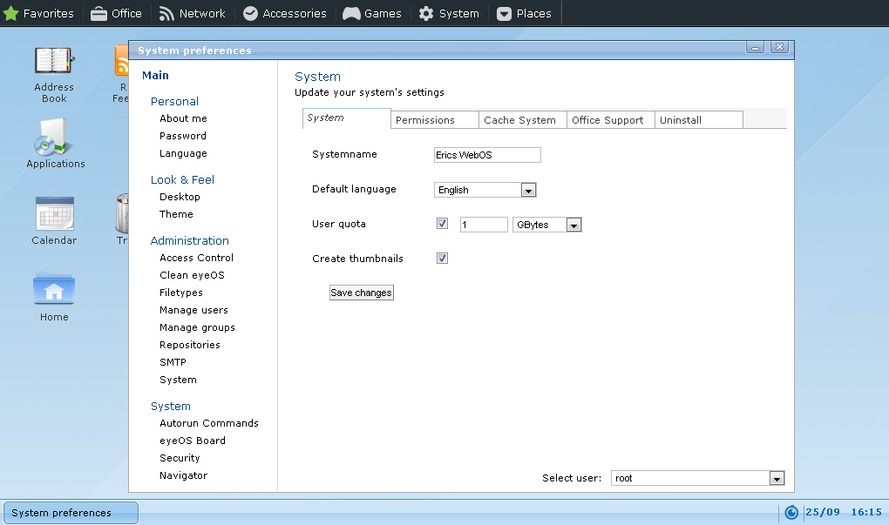Open the Office menu in the top bar
This screenshot has height=525, width=889.
[x=116, y=13]
